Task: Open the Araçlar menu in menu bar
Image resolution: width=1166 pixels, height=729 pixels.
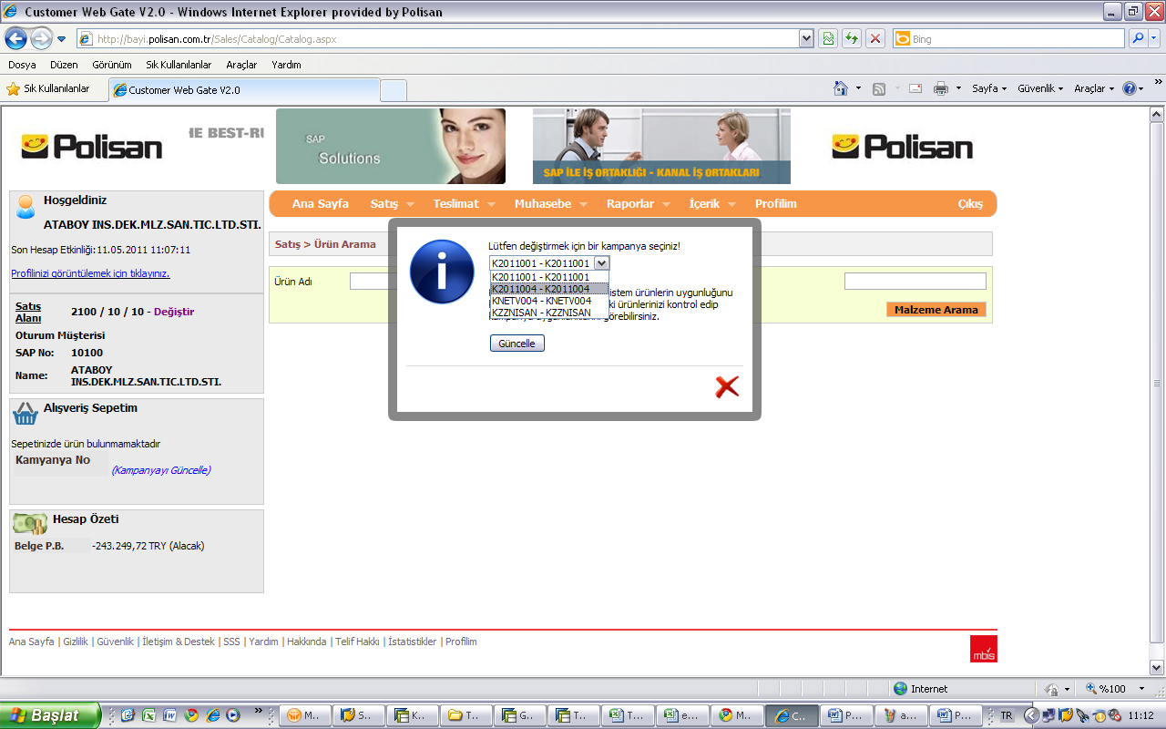Action: [241, 65]
